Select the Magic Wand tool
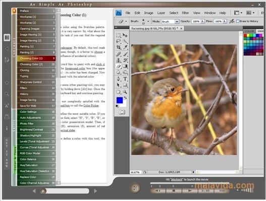The height and width of the screenshot is (201, 266). click(x=125, y=41)
